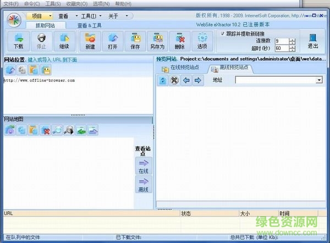
Task: Increase the 连接数 spinner value
Action: click(x=292, y=39)
